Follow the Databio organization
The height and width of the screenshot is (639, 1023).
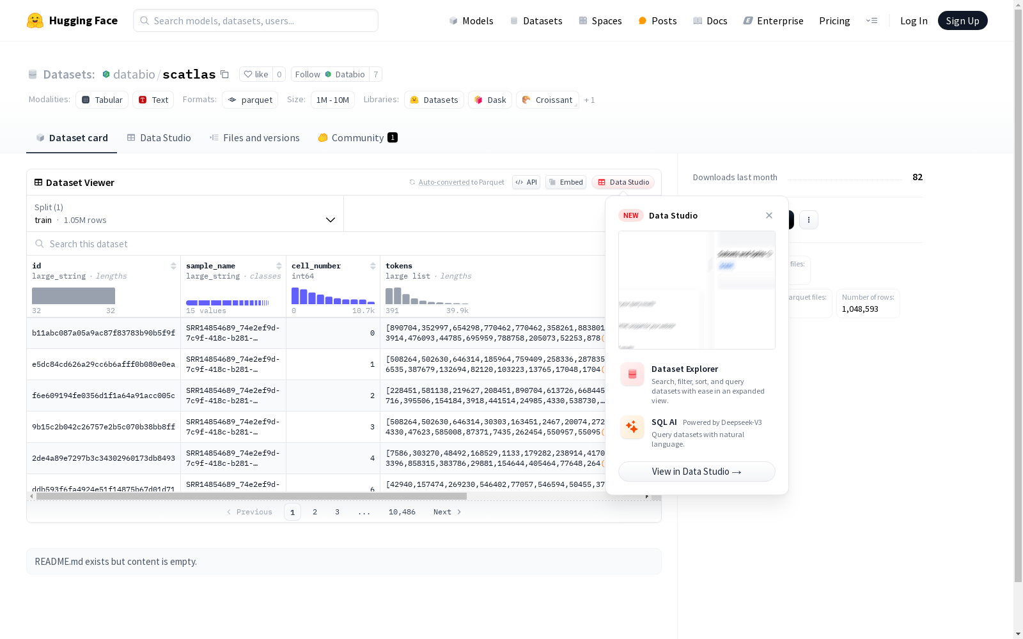(x=330, y=74)
